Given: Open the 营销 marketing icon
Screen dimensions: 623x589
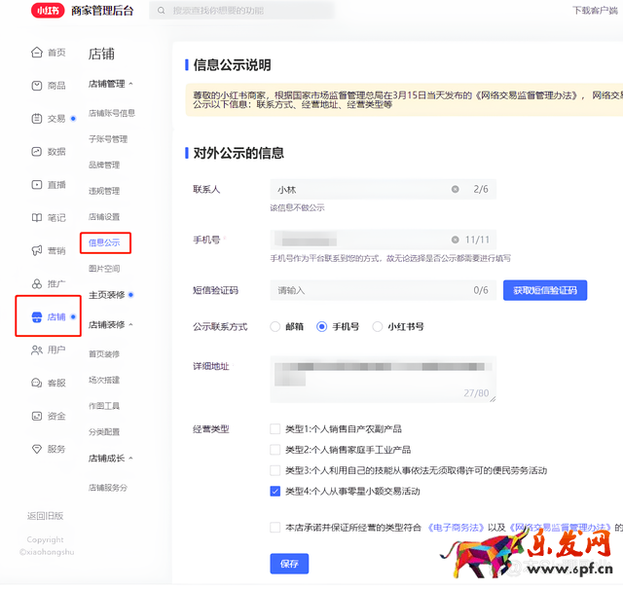Looking at the screenshot, I should (36, 251).
